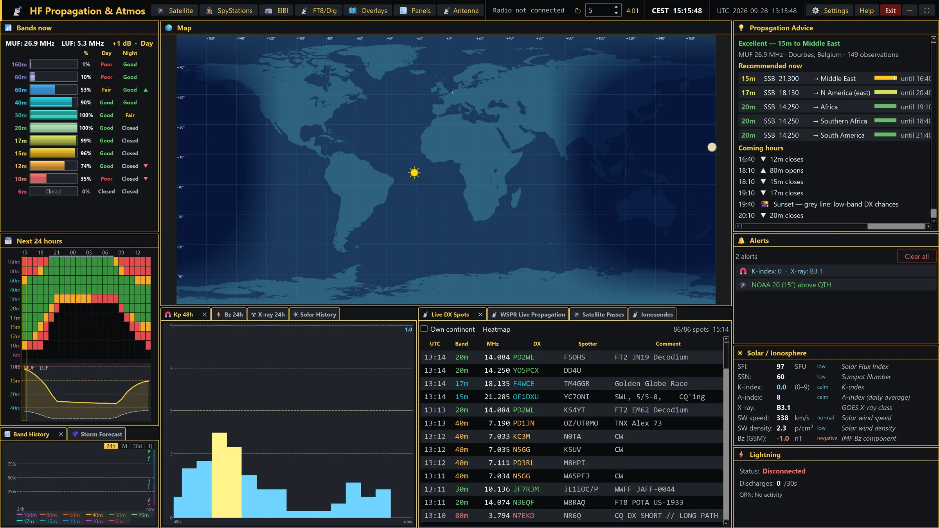Click the magnet icon in the K-index alert
939x528 pixels.
click(x=743, y=271)
